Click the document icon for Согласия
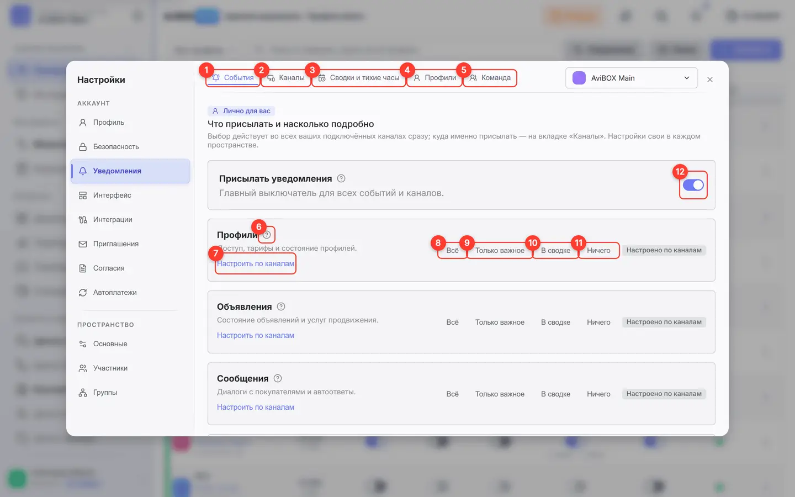The image size is (795, 497). tap(83, 268)
